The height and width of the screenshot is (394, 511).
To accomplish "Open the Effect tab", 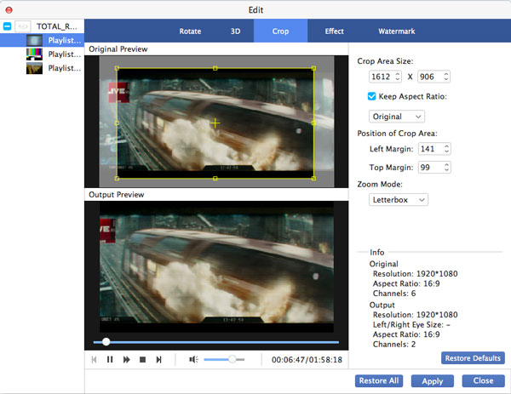I will click(335, 31).
